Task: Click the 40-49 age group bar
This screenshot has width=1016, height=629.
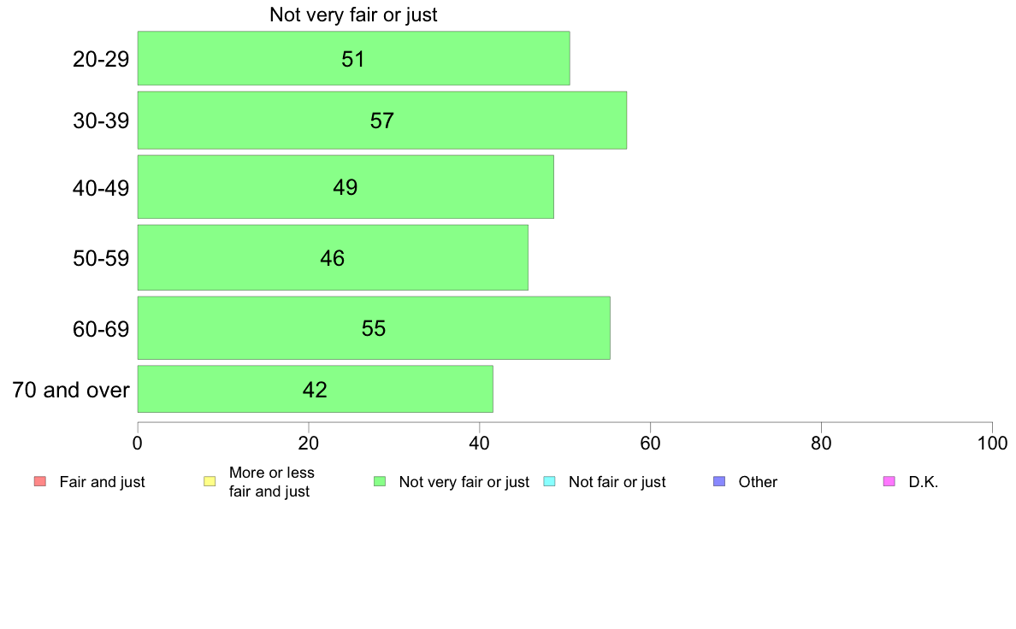Action: tap(346, 186)
